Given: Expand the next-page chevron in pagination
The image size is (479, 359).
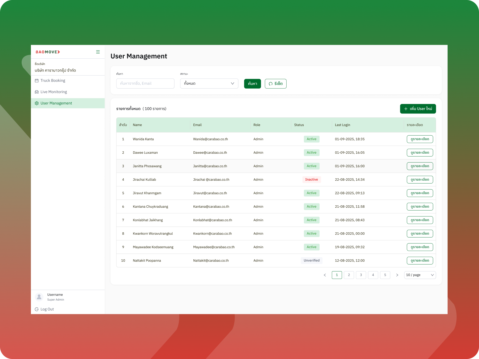Looking at the screenshot, I should pyautogui.click(x=397, y=275).
